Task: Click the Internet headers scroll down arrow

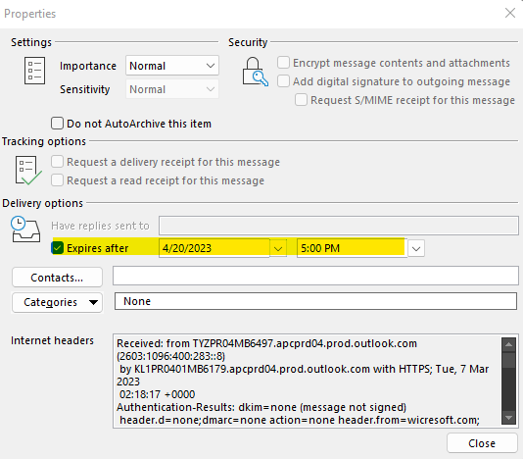Action: click(x=508, y=418)
